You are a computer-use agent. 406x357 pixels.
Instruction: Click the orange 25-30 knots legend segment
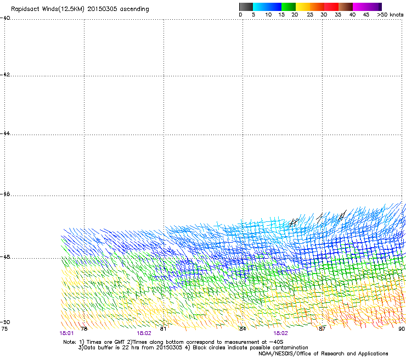coord(317,7)
